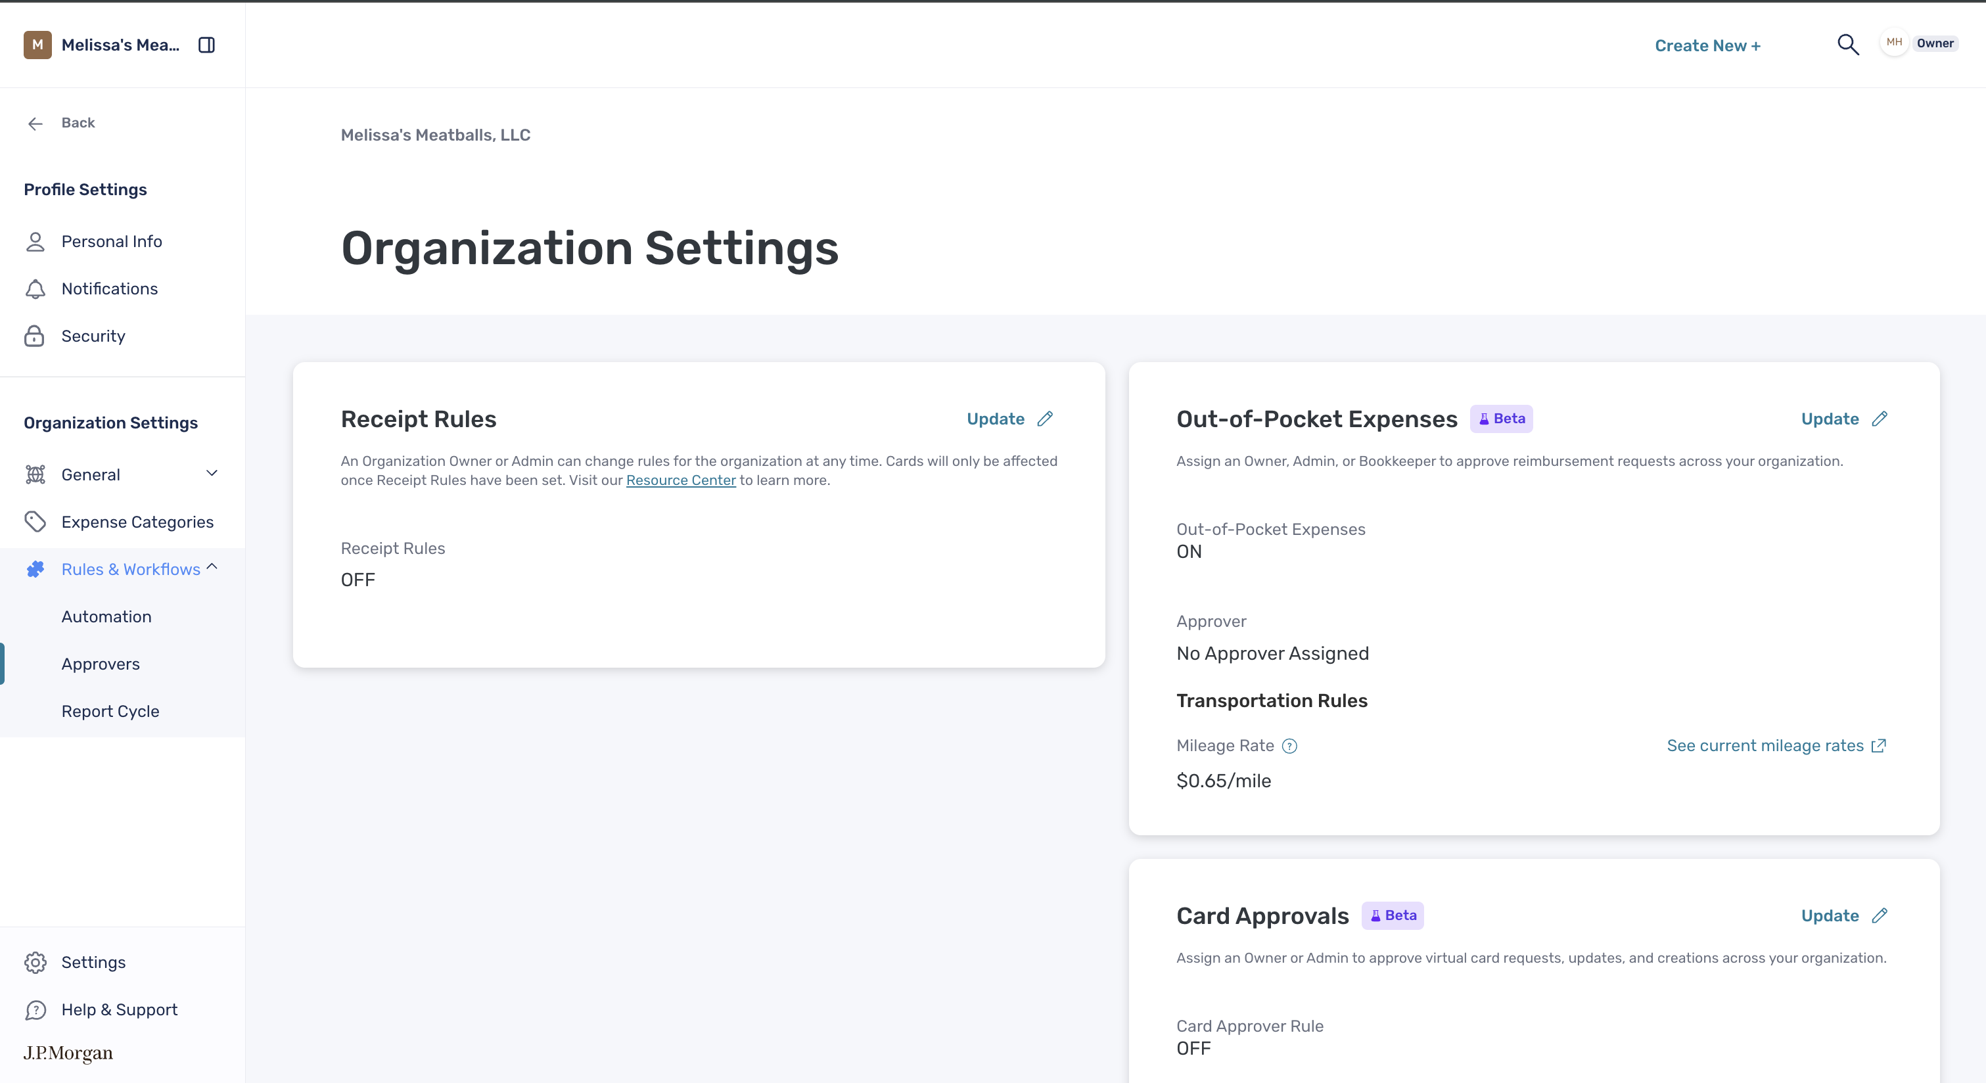1986x1083 pixels.
Task: Click the Help & Support chat icon
Action: [x=35, y=1010]
